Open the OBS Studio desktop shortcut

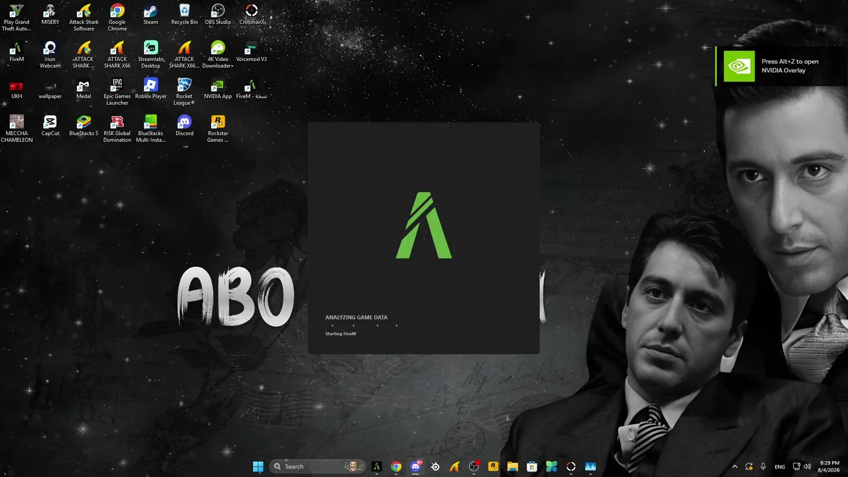(x=218, y=15)
